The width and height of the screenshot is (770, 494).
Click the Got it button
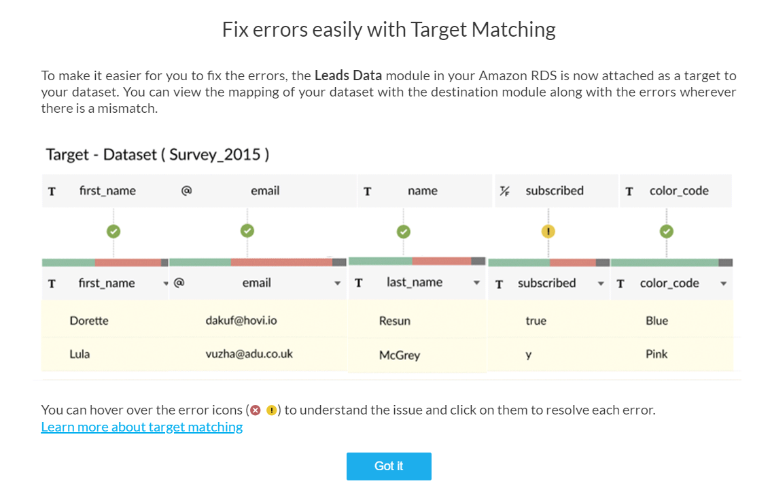click(389, 466)
